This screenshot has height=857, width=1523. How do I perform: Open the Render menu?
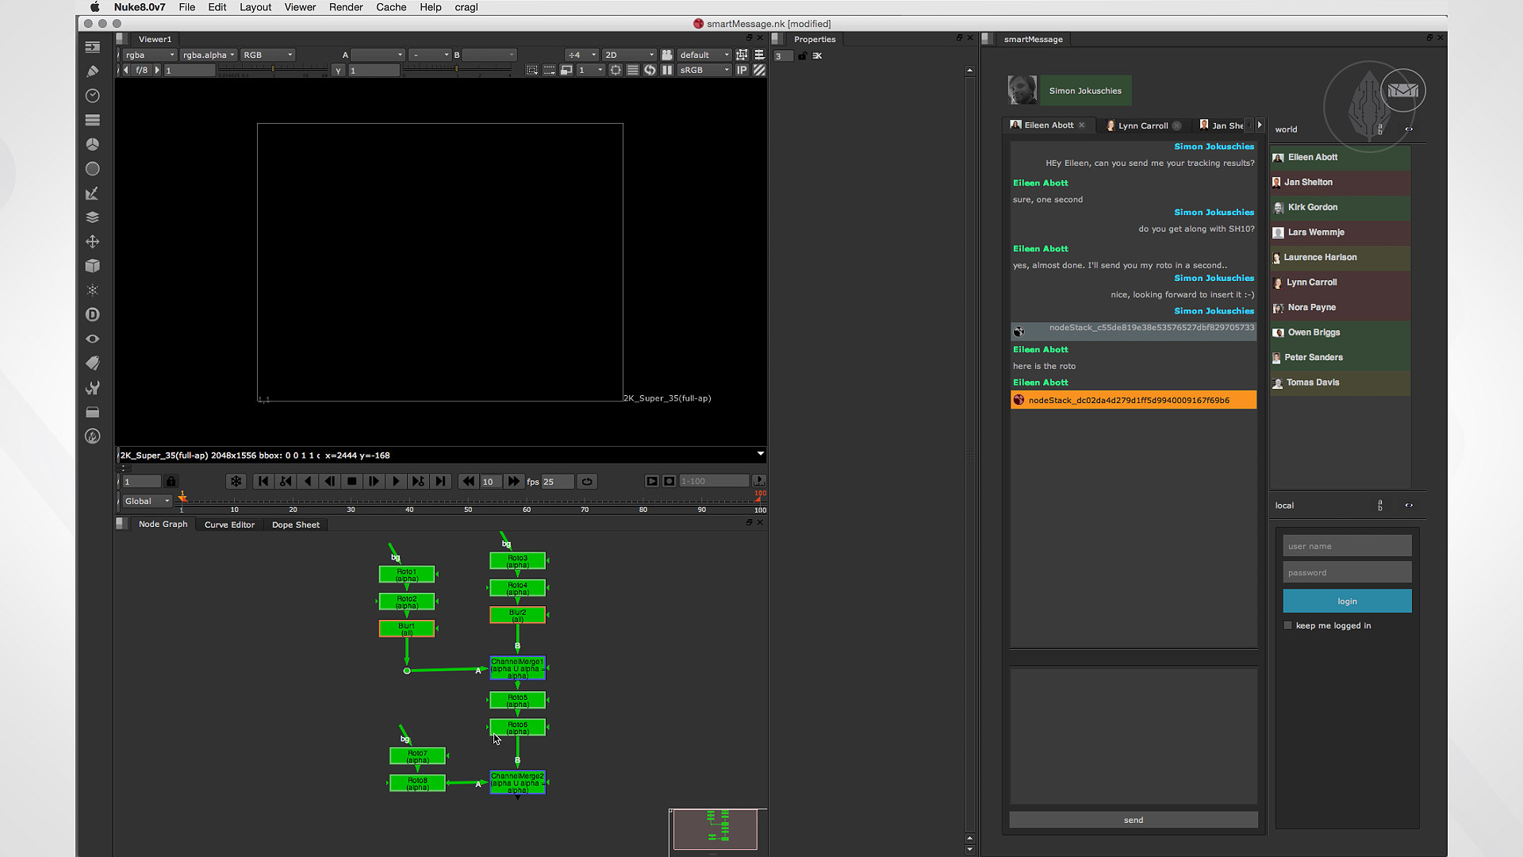[345, 7]
